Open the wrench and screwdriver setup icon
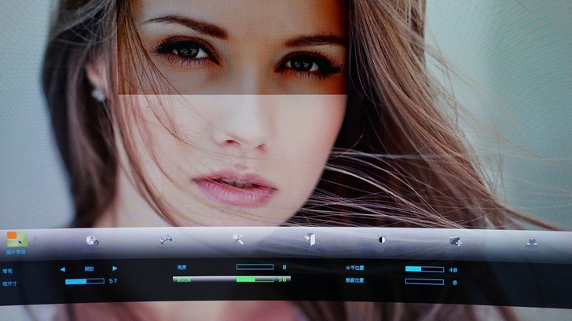The height and width of the screenshot is (321, 572). 238,239
